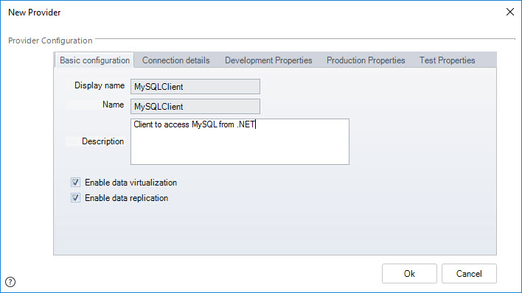Focus the Name input field
522x293 pixels.
195,107
